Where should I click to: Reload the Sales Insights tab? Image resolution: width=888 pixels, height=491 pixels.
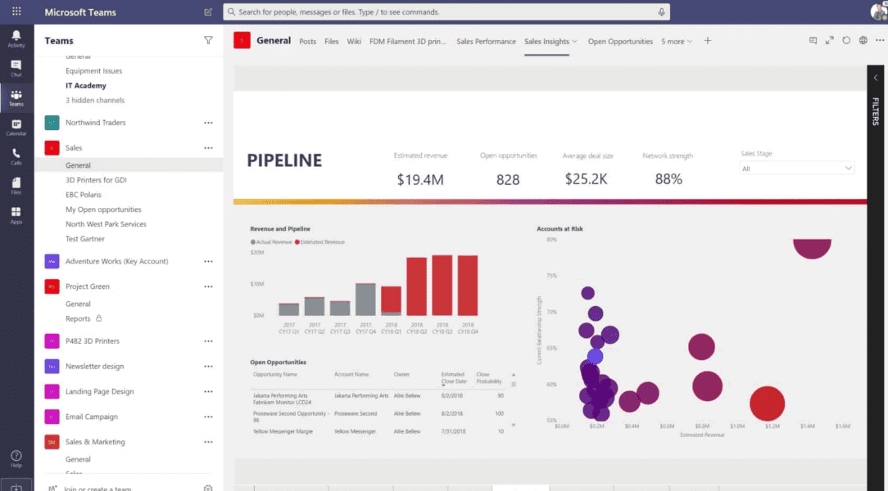click(x=846, y=40)
